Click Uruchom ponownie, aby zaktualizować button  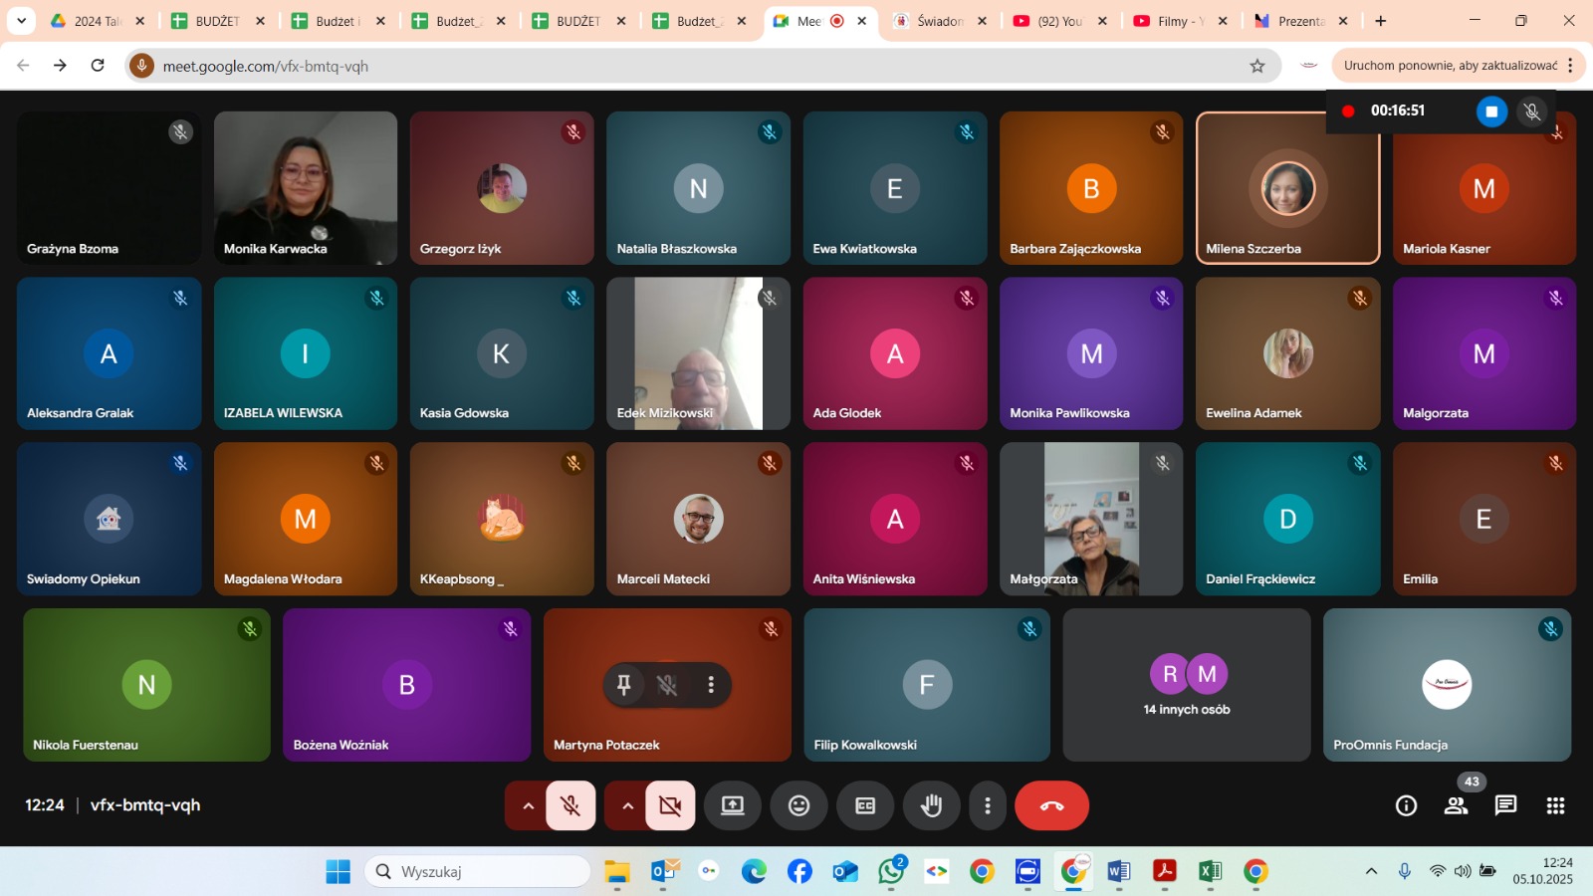click(x=1450, y=66)
